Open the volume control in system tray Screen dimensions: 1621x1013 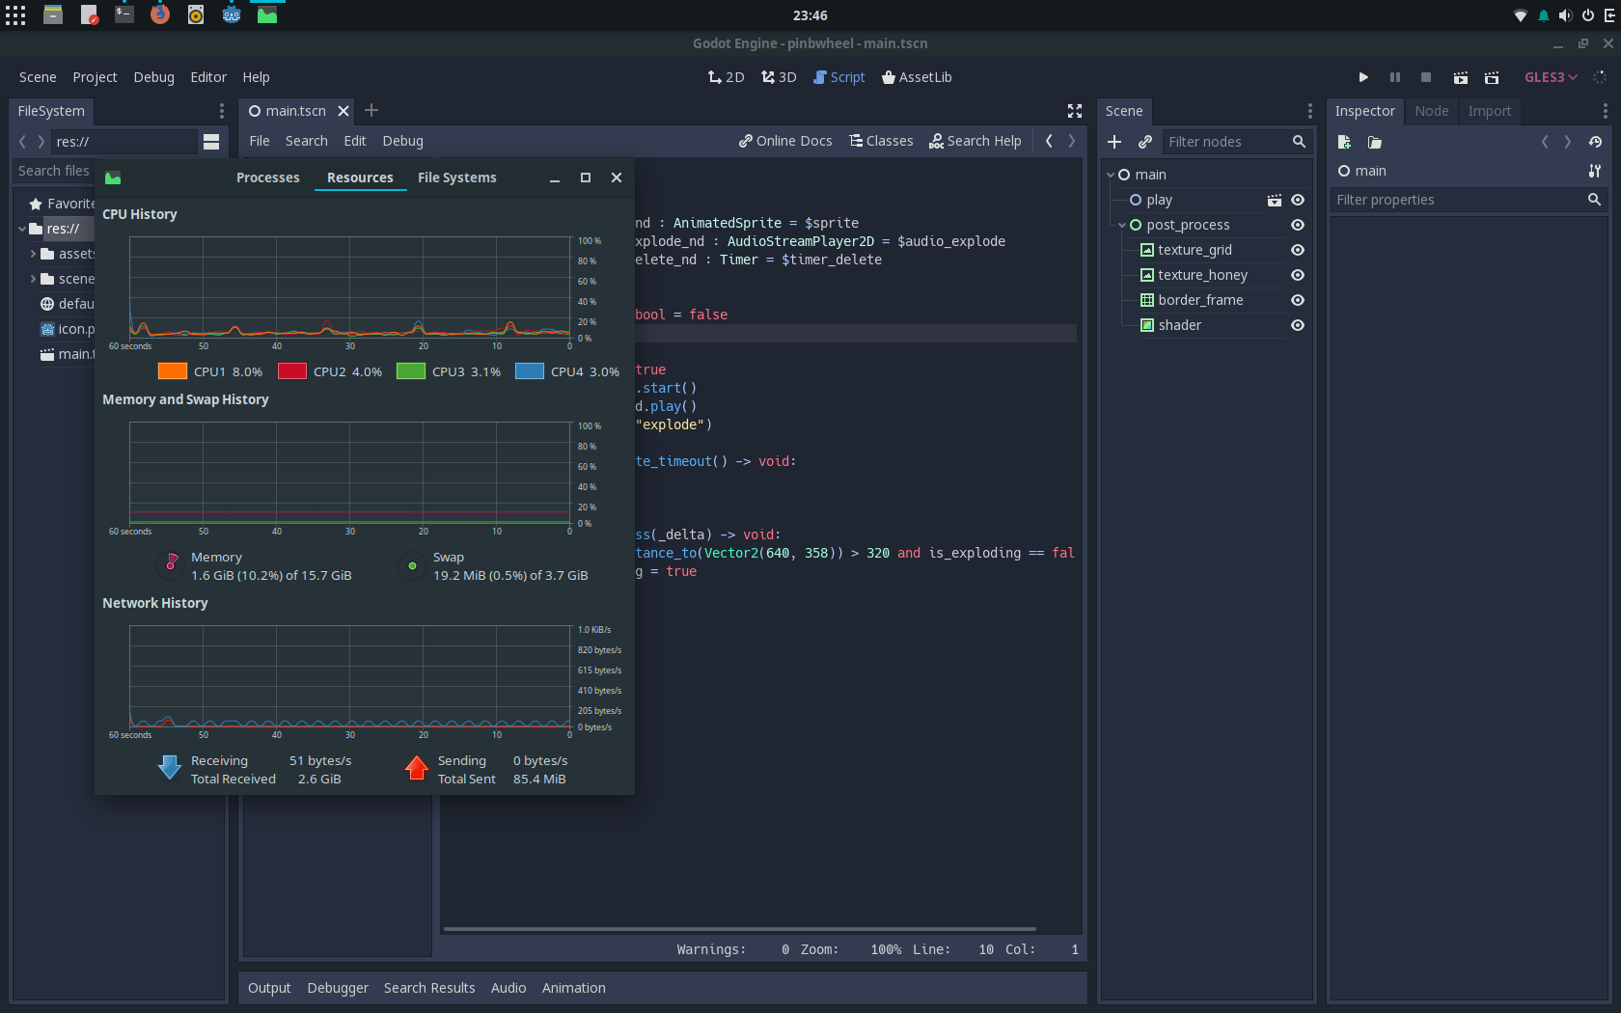pyautogui.click(x=1565, y=15)
